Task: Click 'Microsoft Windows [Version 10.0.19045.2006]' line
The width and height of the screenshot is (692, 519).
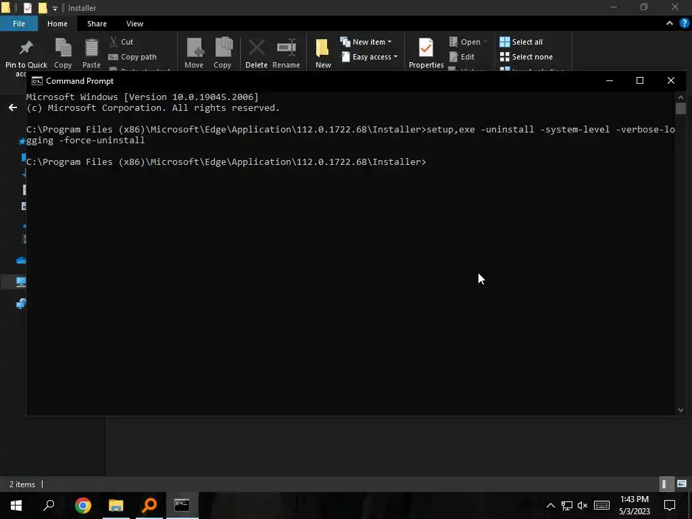Action: (x=143, y=97)
